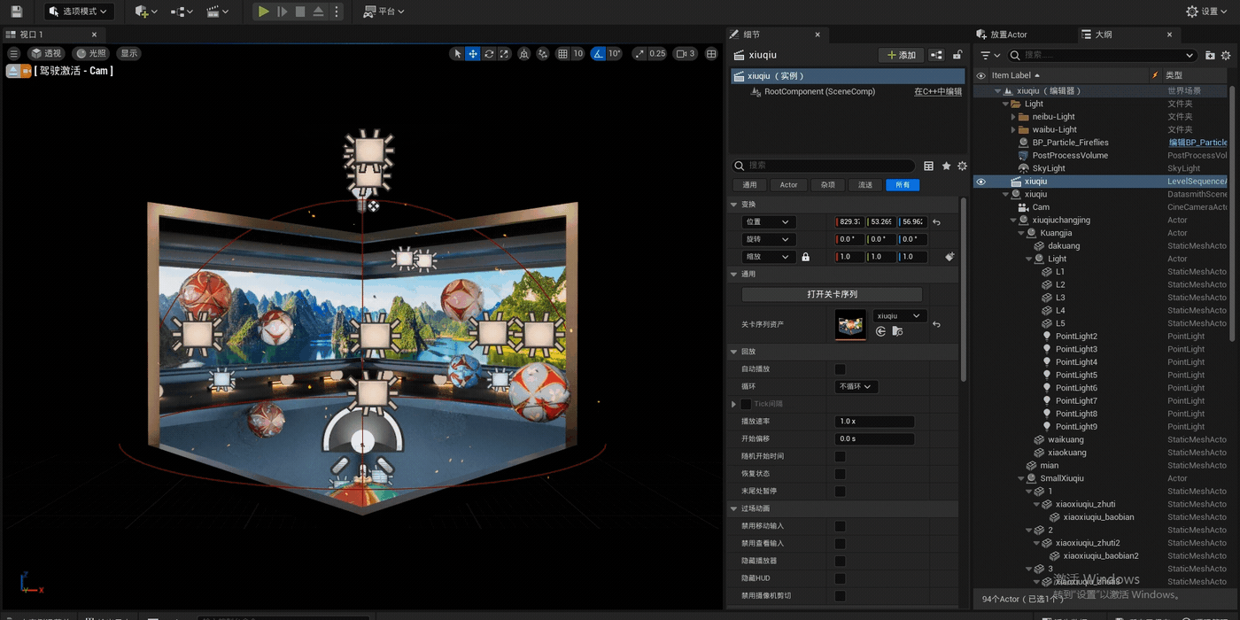Open the 显示 show flags menu
The image size is (1240, 620).
pyautogui.click(x=129, y=53)
